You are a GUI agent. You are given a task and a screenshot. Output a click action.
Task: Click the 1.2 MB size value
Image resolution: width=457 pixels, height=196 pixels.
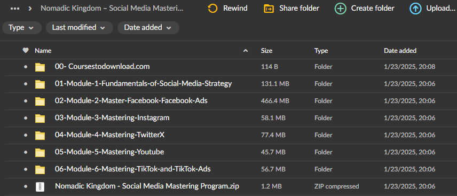[x=271, y=186]
